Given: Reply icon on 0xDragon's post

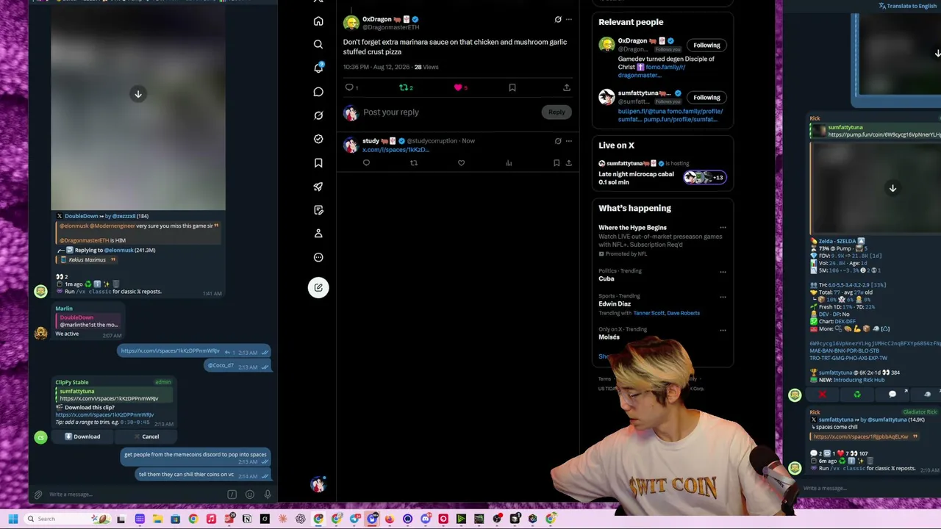Looking at the screenshot, I should [x=349, y=87].
